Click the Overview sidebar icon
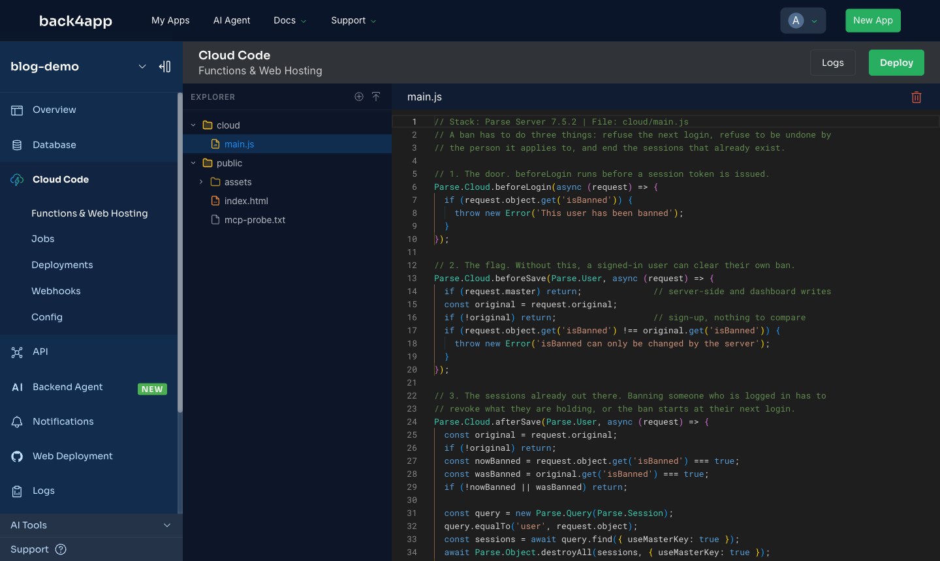 coord(17,110)
